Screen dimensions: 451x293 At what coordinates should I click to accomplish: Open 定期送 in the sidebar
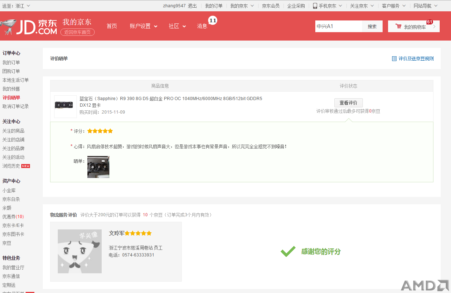(x=9, y=285)
